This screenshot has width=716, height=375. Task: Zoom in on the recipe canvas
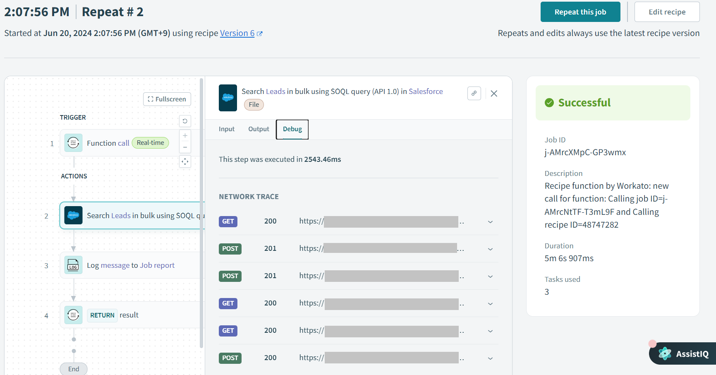(x=185, y=135)
